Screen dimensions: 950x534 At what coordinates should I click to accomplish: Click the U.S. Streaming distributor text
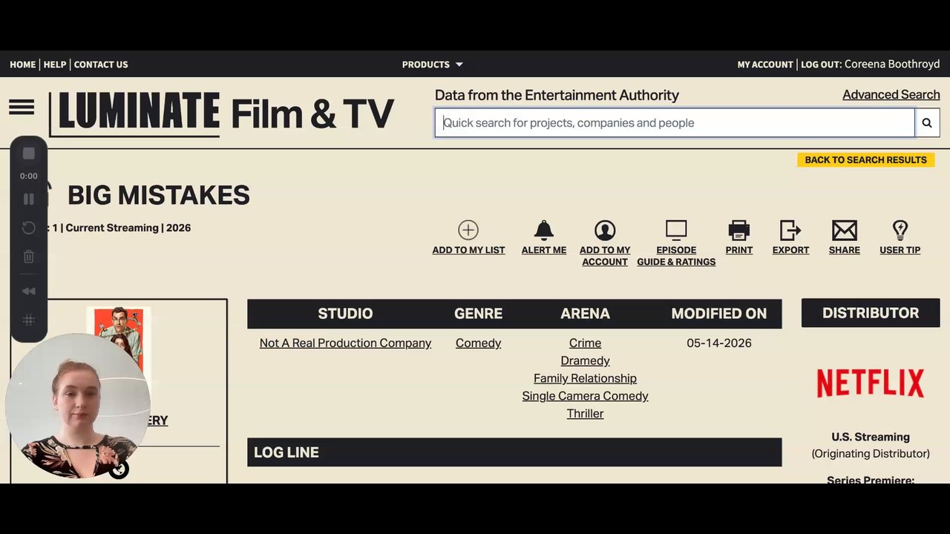pos(871,437)
